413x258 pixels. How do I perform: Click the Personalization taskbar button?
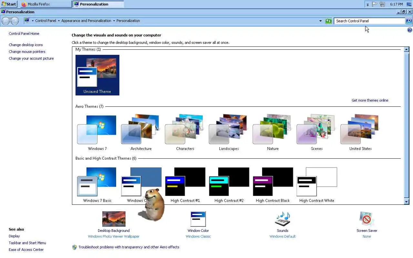pyautogui.click(x=98, y=4)
